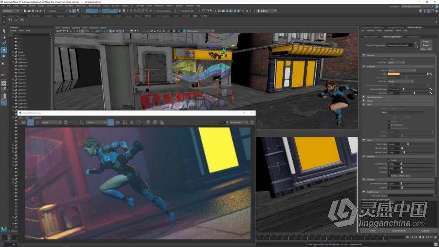Click the Intensity Multiplier value field
Viewport: 439px width, 247px height.
pos(394,89)
